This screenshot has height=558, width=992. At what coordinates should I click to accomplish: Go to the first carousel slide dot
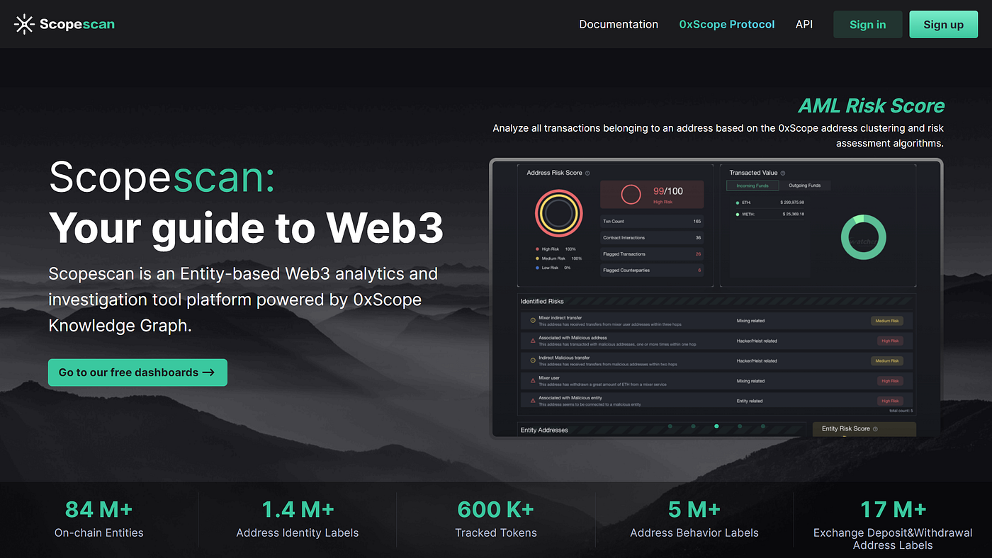670,426
